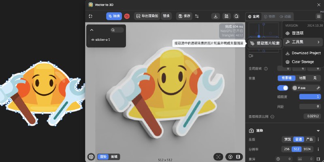Open viewport settings gear icon

point(91,157)
